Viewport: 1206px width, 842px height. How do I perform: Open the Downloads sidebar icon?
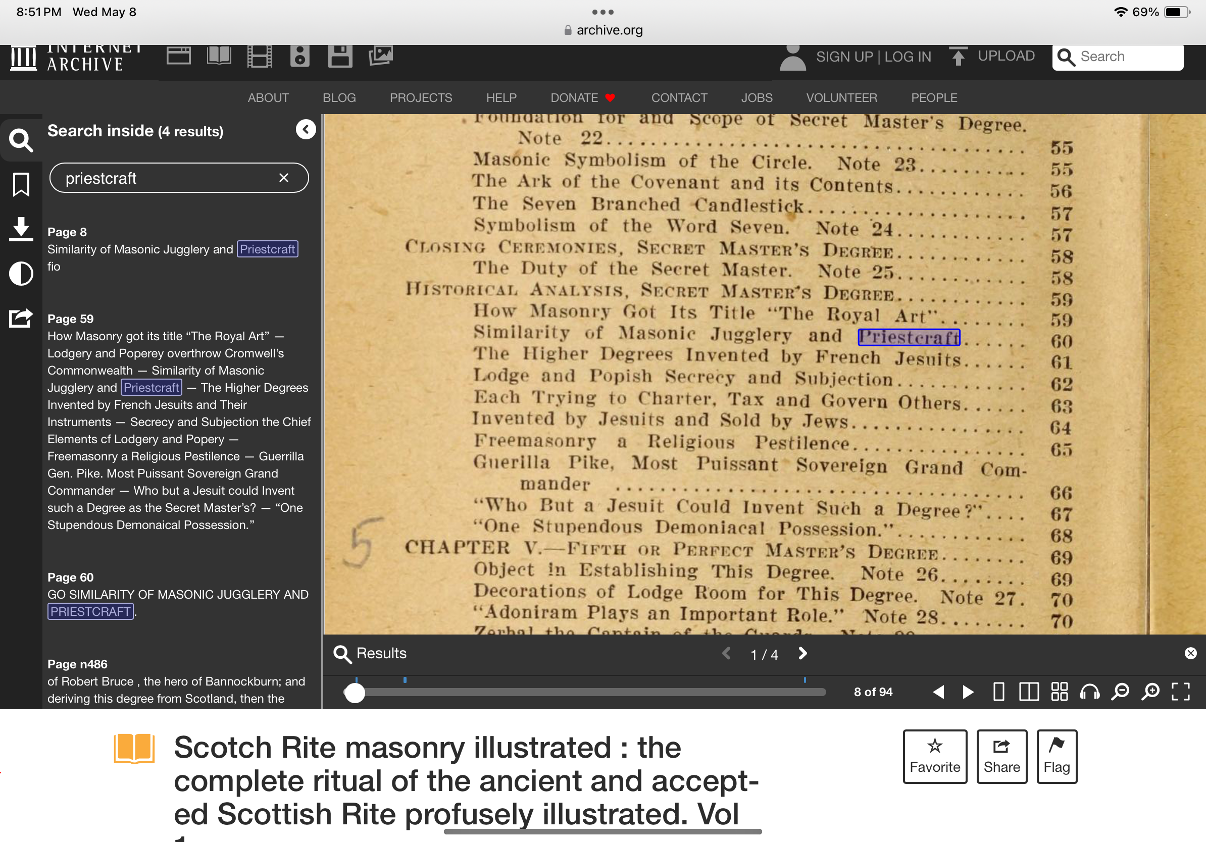tap(21, 229)
